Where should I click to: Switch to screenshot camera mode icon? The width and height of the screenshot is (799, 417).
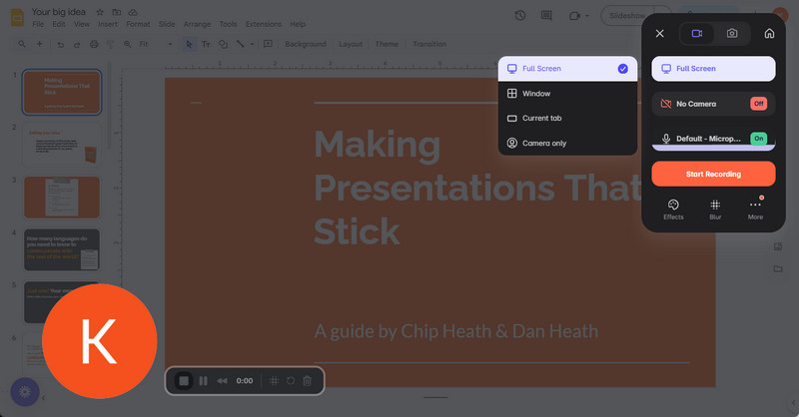click(x=732, y=34)
